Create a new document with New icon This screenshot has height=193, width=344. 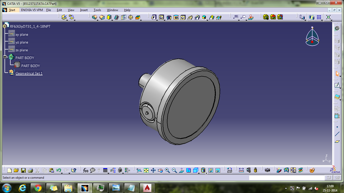pos(9,170)
